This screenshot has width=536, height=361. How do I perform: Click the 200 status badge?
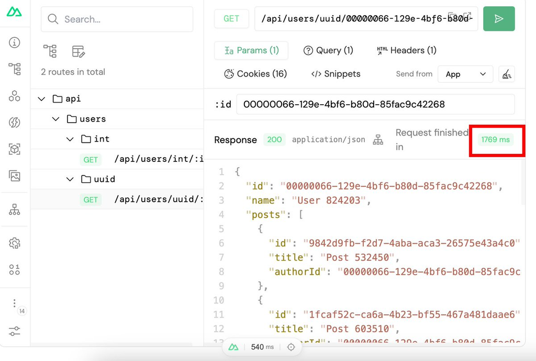pyautogui.click(x=274, y=139)
